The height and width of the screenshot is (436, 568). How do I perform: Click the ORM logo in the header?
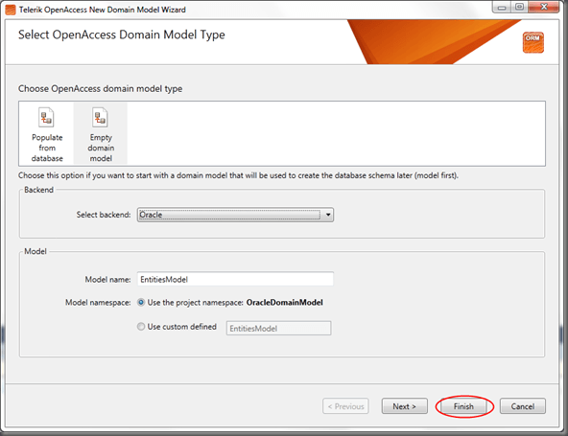click(533, 42)
